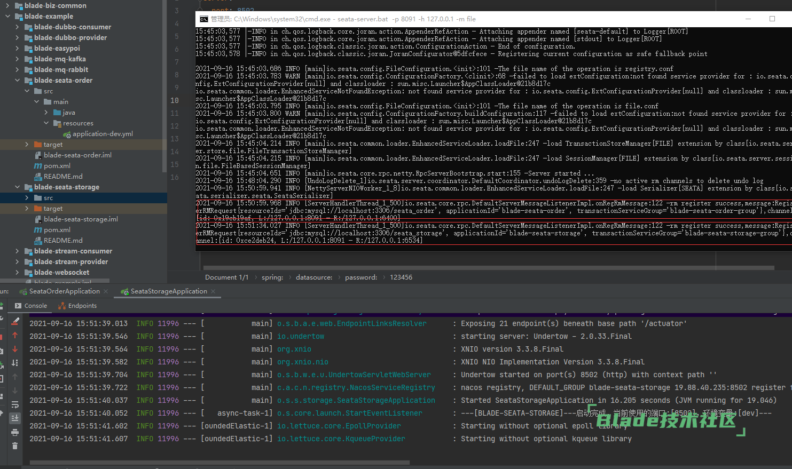Click the grey down arrow in console toolbar
This screenshot has height=469, width=792.
(x=15, y=391)
